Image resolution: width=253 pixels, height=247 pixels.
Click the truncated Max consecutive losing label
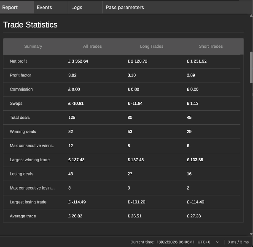point(32,188)
